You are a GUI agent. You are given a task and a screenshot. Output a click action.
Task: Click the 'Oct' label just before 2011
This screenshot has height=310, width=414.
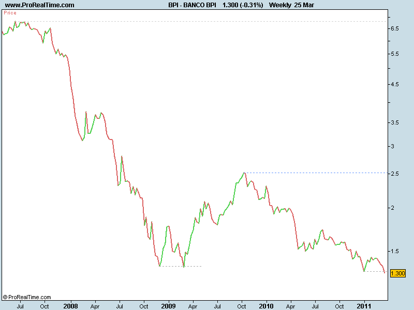339,306
